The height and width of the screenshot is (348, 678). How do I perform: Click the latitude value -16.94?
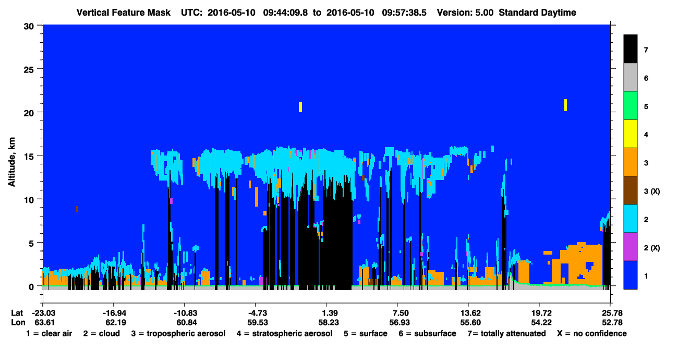(114, 313)
